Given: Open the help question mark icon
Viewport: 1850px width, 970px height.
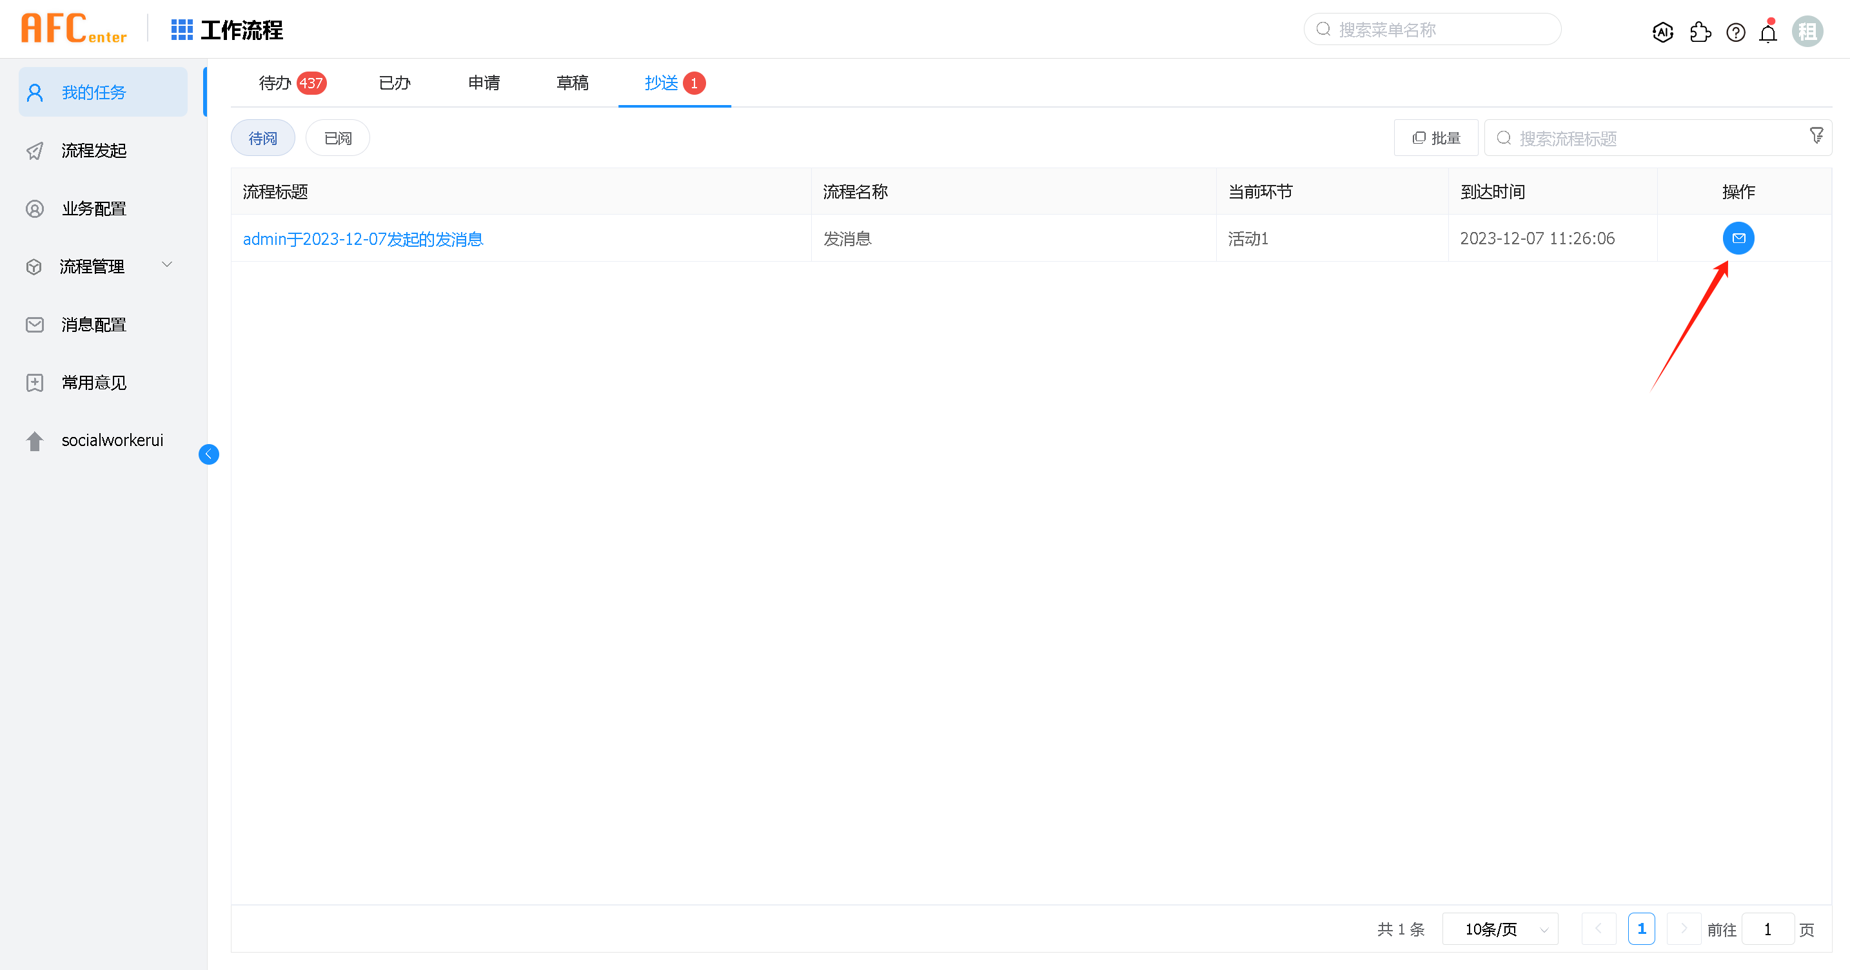Looking at the screenshot, I should [1735, 32].
